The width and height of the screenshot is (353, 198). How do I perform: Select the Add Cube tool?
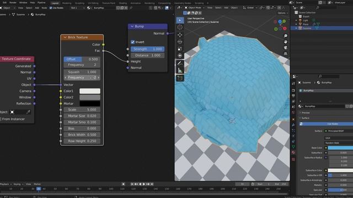point(180,78)
